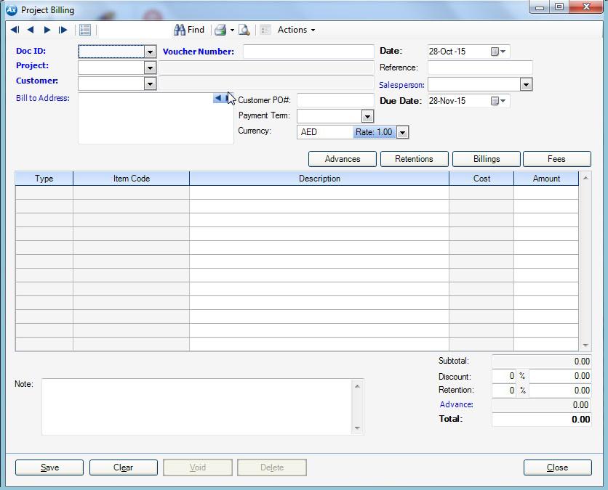Open the Billings button
608x490 pixels.
tap(487, 159)
